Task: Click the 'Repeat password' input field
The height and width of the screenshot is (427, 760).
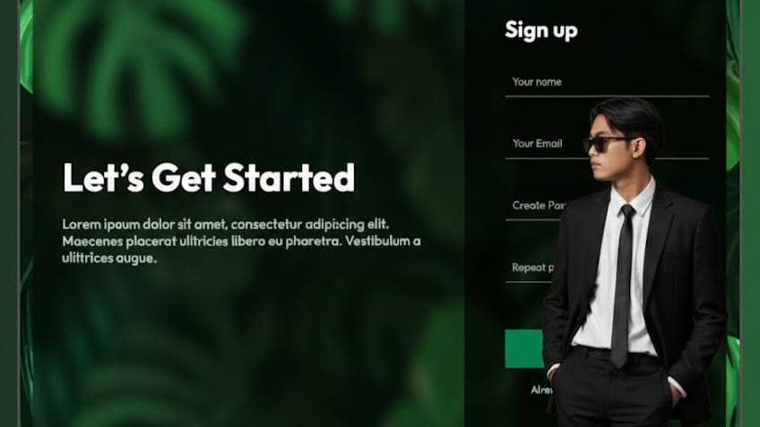Action: tap(530, 268)
